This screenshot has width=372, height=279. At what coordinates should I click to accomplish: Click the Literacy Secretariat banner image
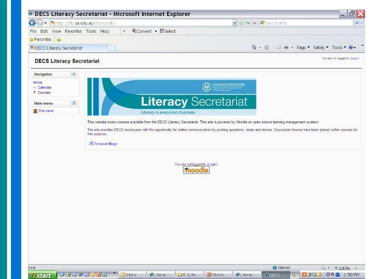pos(172,97)
